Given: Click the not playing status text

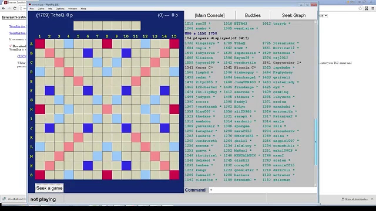Looking at the screenshot, I should pos(43,199).
